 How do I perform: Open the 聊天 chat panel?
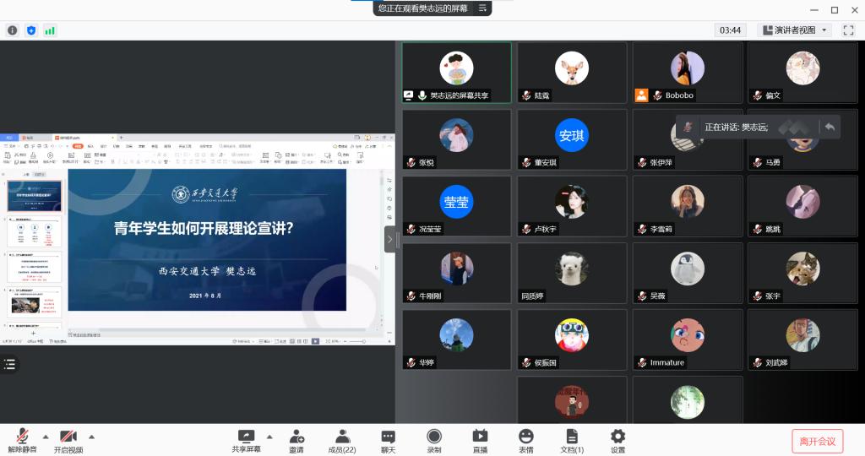coord(388,440)
